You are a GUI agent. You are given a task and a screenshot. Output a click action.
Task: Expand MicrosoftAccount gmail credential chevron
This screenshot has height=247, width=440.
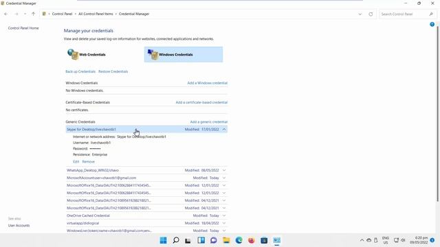224,178
